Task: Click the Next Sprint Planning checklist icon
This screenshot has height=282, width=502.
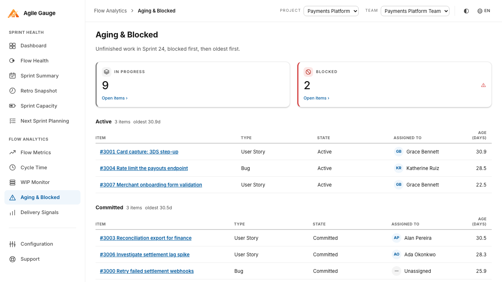Action: pyautogui.click(x=12, y=121)
